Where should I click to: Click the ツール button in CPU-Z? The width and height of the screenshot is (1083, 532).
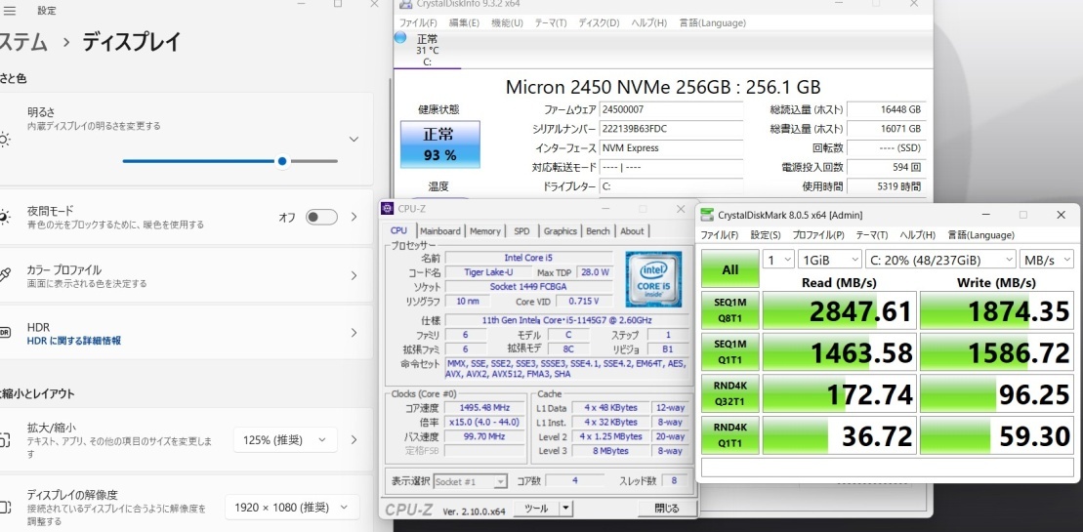536,509
